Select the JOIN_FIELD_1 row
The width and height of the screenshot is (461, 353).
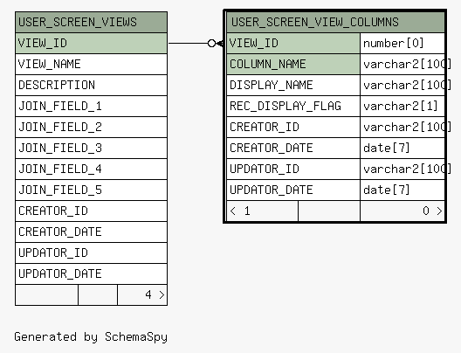[x=91, y=107]
